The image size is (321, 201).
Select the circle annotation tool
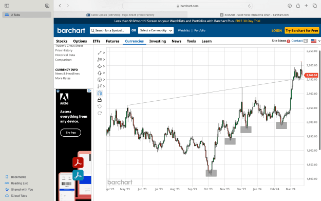click(100, 80)
